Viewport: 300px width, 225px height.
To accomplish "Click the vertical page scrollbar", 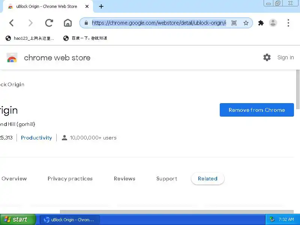I will click(x=298, y=89).
